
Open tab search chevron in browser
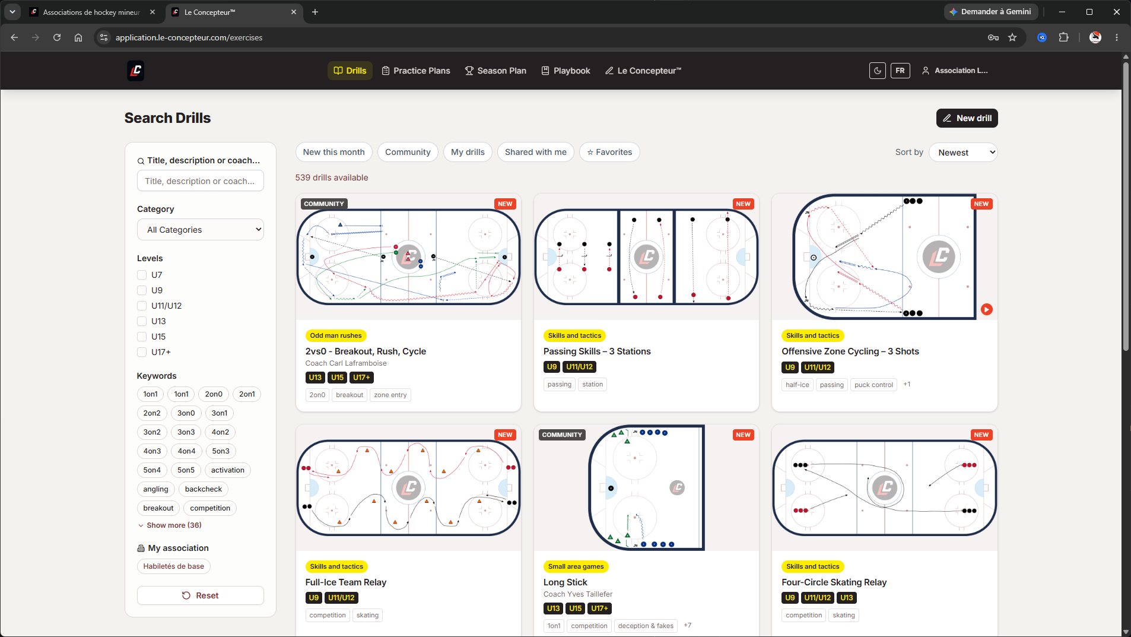pyautogui.click(x=12, y=12)
